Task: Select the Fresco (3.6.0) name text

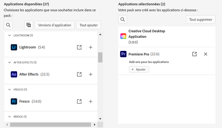Action: [30, 102]
